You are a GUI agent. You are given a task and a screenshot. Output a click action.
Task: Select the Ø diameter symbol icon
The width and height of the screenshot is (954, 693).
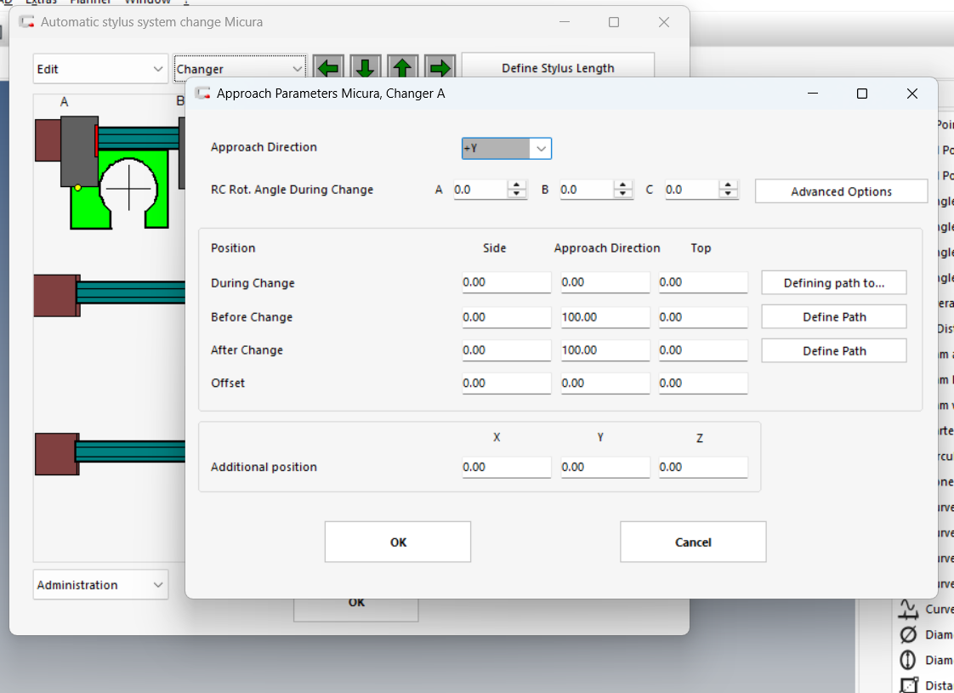(x=909, y=634)
